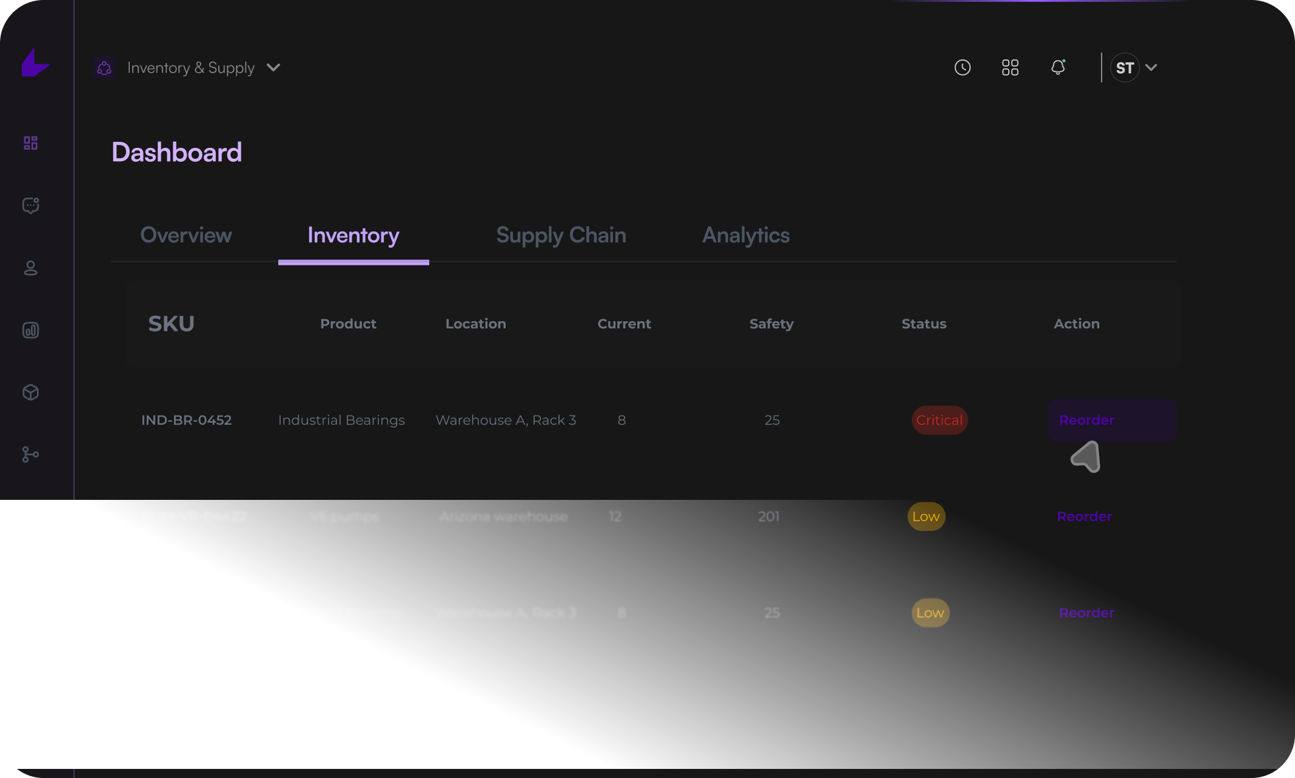Open the chat messages sidebar icon
The image size is (1295, 778).
31,205
